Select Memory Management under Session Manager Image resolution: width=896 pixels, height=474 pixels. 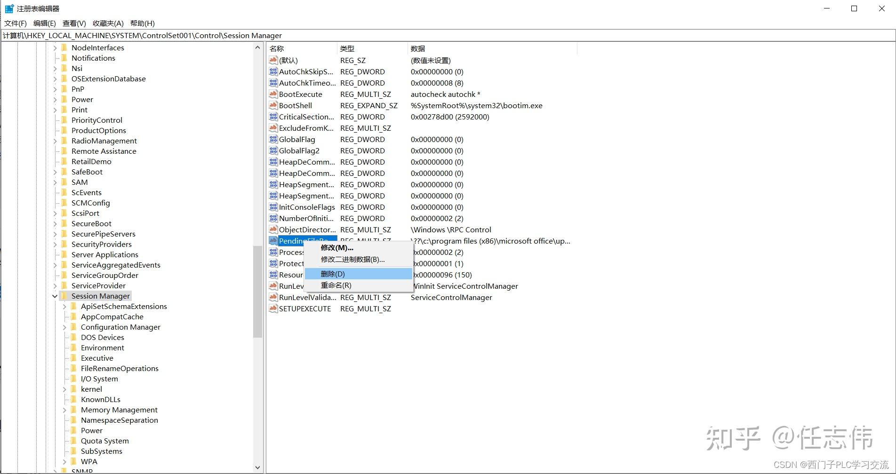(119, 410)
